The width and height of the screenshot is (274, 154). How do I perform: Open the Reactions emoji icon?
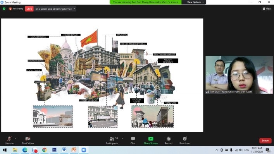(185, 139)
